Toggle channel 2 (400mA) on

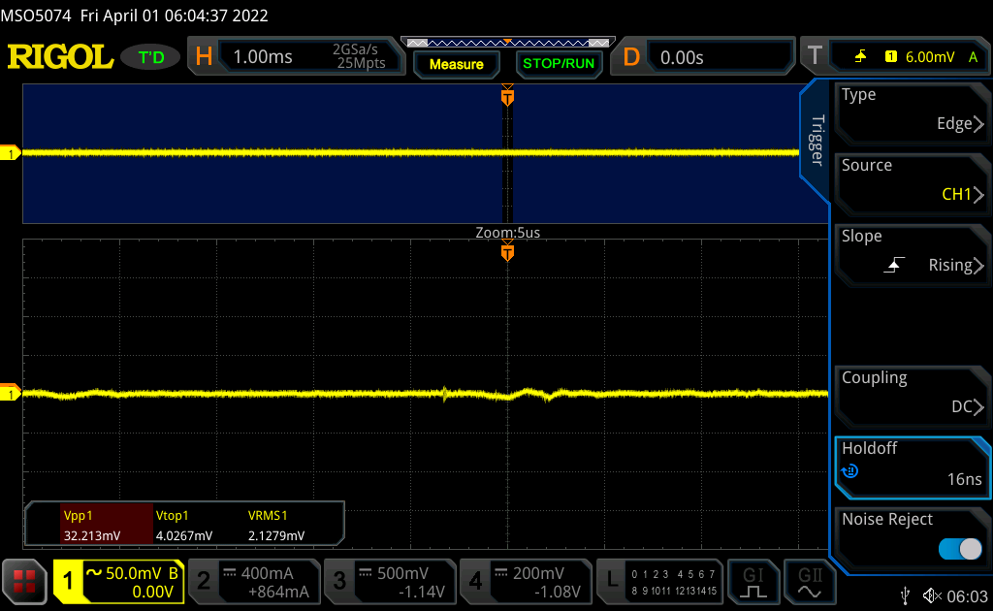(204, 581)
